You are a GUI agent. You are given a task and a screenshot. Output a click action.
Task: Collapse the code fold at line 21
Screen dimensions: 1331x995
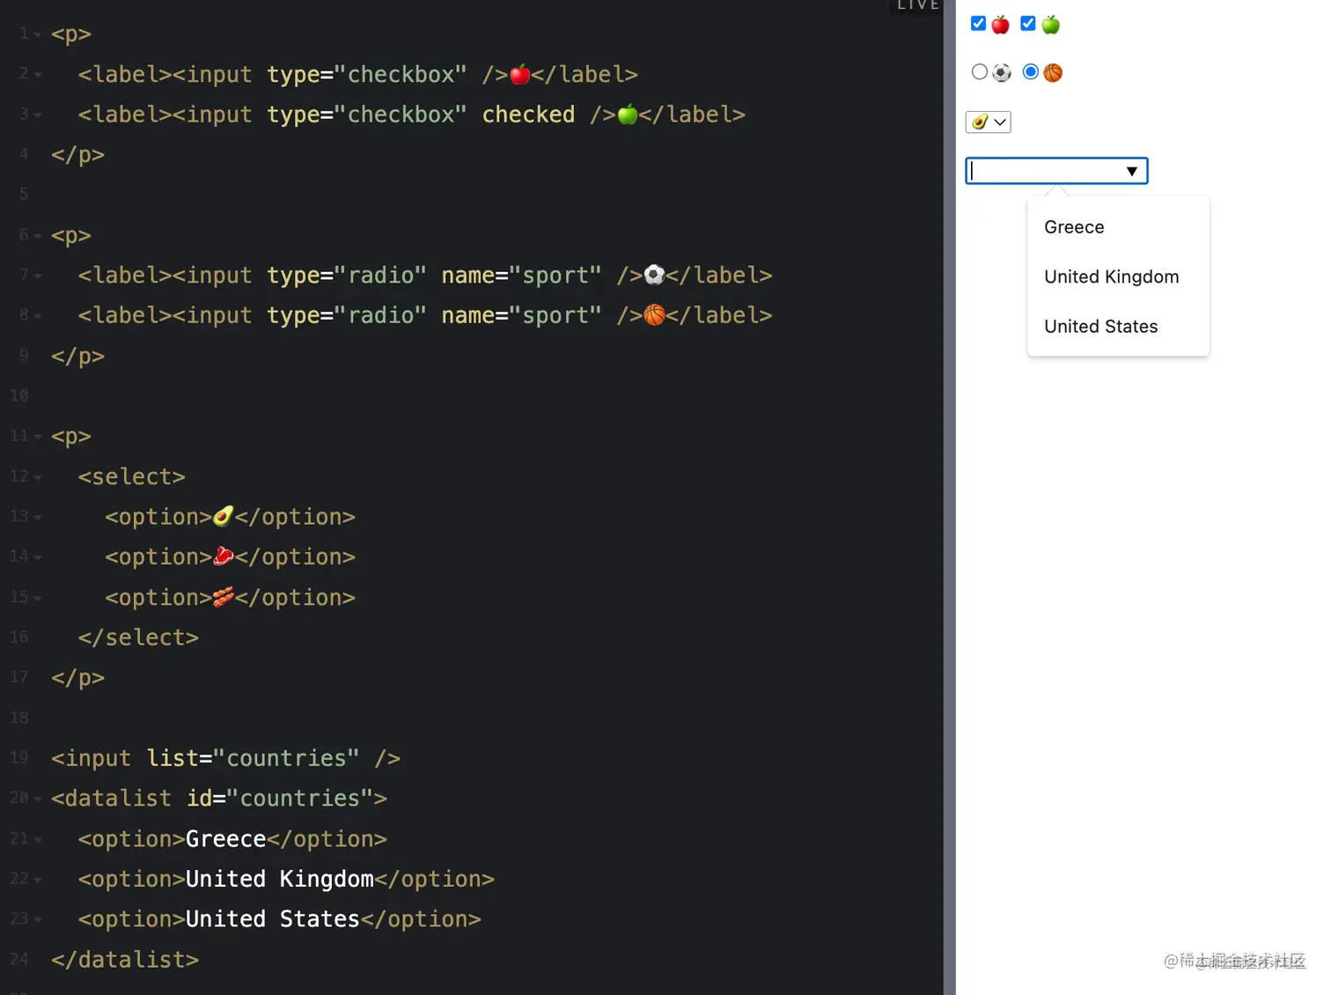[x=38, y=840]
